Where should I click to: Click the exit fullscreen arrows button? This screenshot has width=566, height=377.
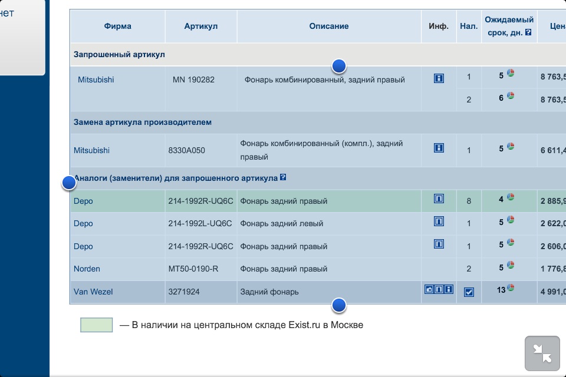(x=542, y=353)
